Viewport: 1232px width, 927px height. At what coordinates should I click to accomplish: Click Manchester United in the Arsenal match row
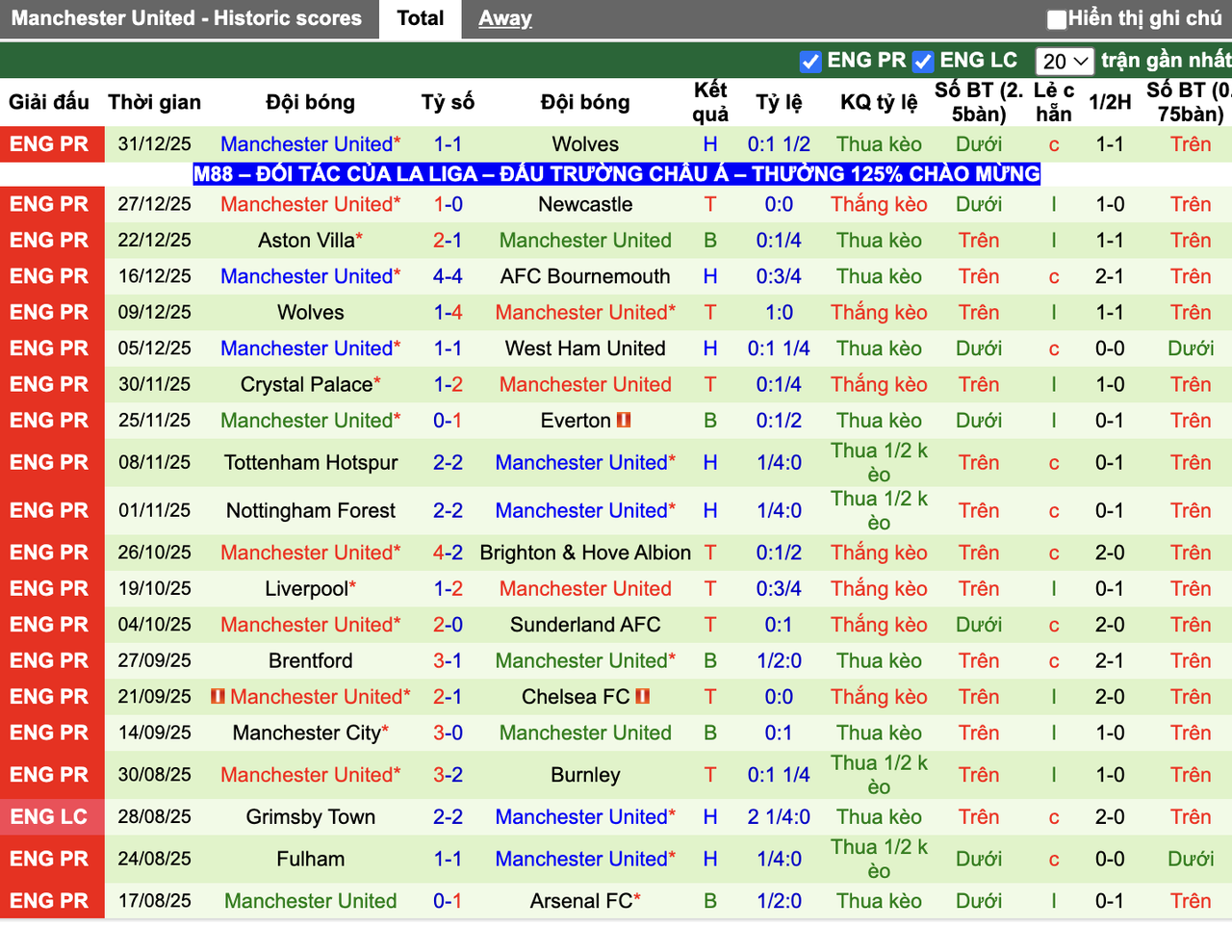point(310,901)
